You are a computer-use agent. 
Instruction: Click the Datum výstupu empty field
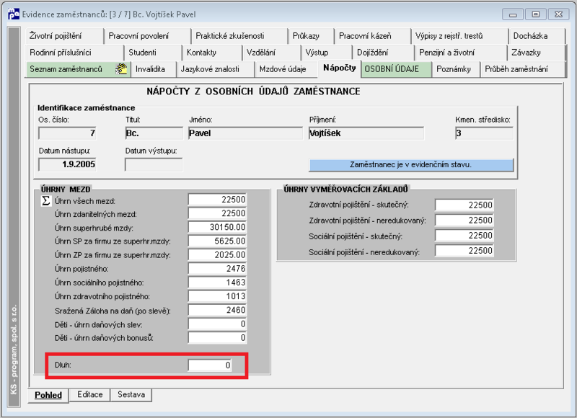click(154, 165)
